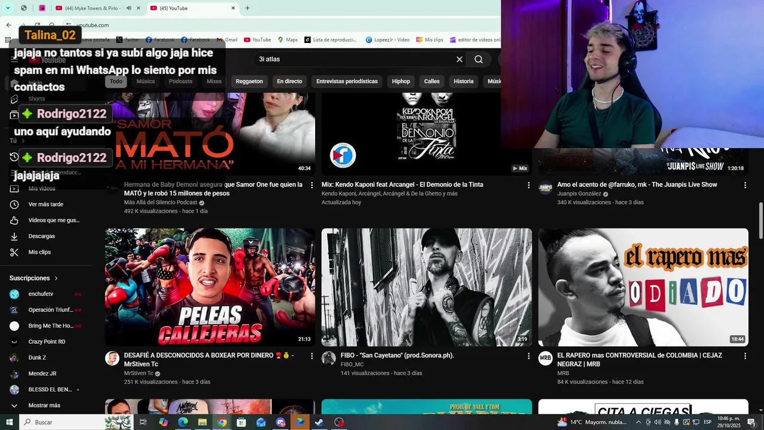Viewport: 764px width, 430px height.
Task: Select the En directo filter chip
Action: [289, 81]
